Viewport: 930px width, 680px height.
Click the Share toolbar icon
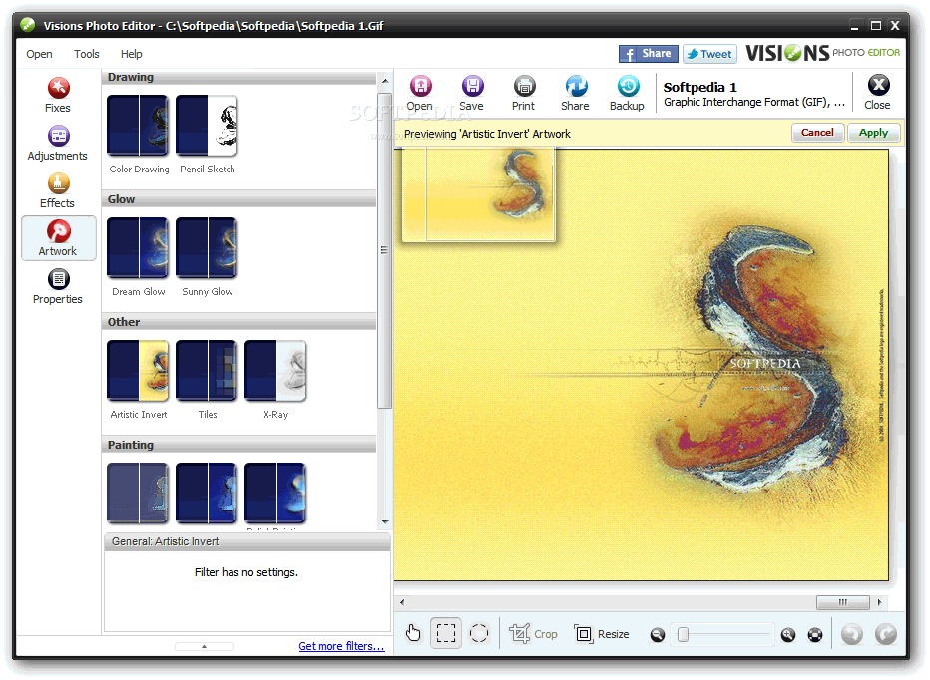pyautogui.click(x=576, y=93)
